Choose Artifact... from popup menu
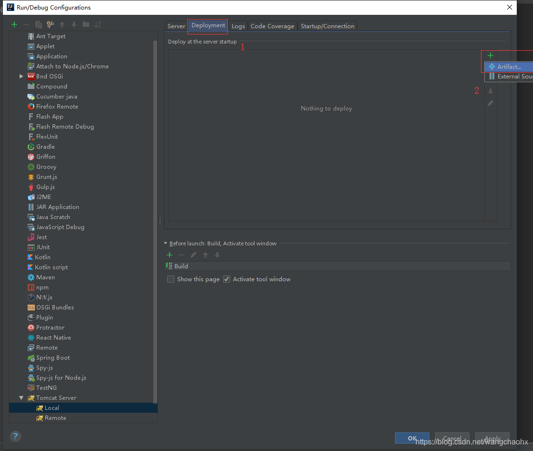Image resolution: width=533 pixels, height=451 pixels. 509,66
